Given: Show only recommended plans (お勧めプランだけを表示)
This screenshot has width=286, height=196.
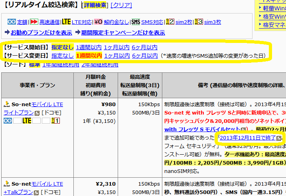Looking at the screenshot, I should (41, 33).
